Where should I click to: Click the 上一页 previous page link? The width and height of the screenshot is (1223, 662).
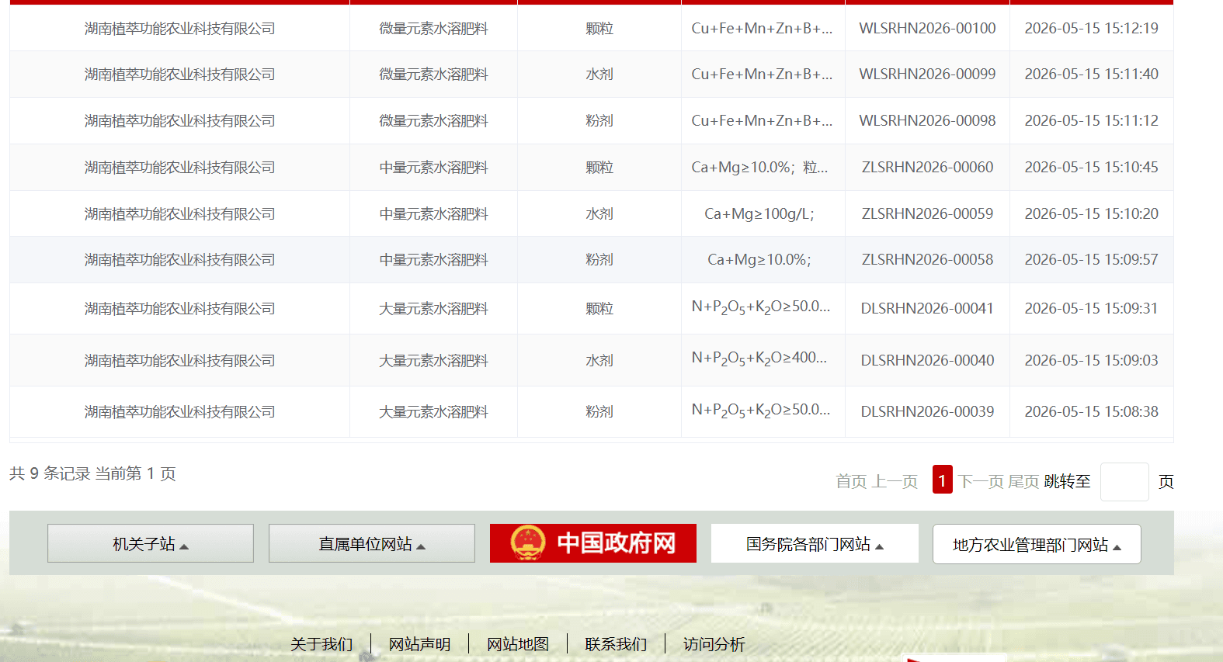point(895,481)
